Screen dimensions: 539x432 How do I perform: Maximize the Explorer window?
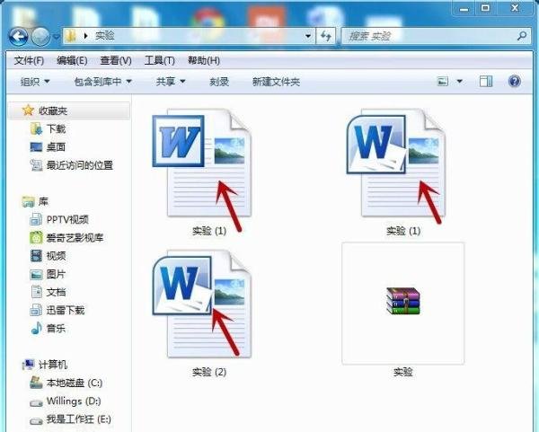pyautogui.click(x=485, y=7)
